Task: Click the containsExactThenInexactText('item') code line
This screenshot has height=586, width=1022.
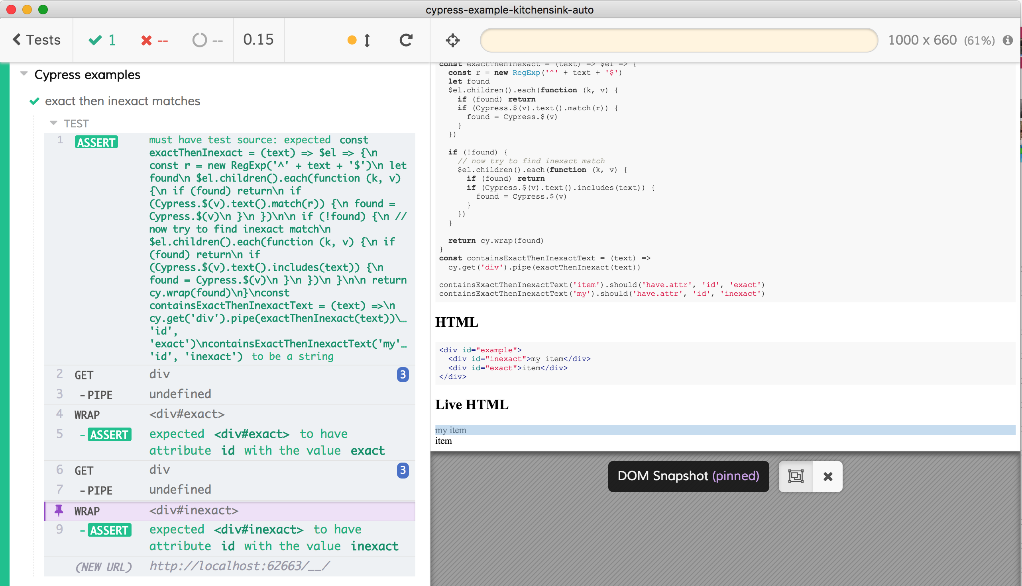Action: tap(602, 285)
